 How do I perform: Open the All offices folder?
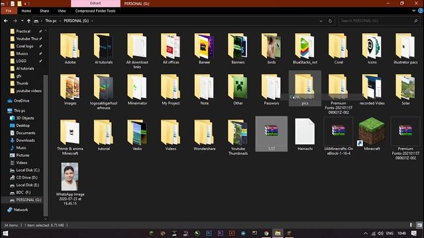point(171,48)
